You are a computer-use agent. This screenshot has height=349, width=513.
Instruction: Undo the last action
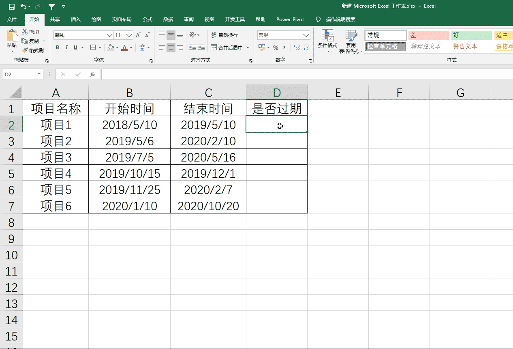pos(24,6)
